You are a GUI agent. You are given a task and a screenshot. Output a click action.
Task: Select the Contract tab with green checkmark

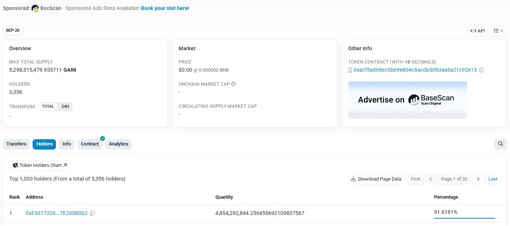(x=90, y=144)
